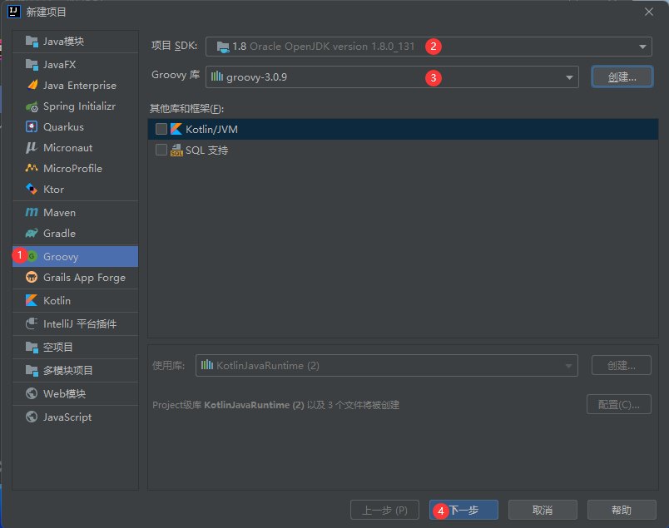Click the KotlinJavaRuntime library bars icon
Viewport: 669px width, 528px height.
pyautogui.click(x=207, y=365)
